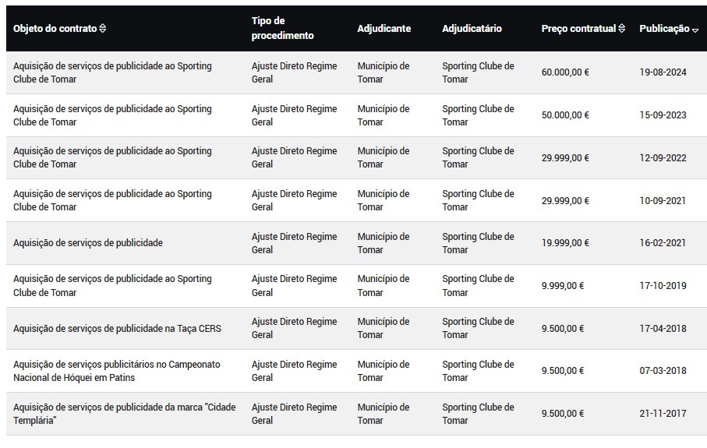Sort by Objeto do contrato arrows icon
This screenshot has width=707, height=448.
point(102,28)
